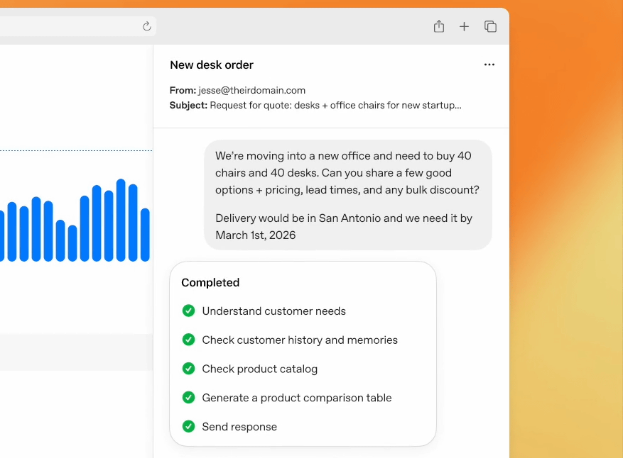Select the New desk order title
This screenshot has height=458, width=623.
(212, 65)
